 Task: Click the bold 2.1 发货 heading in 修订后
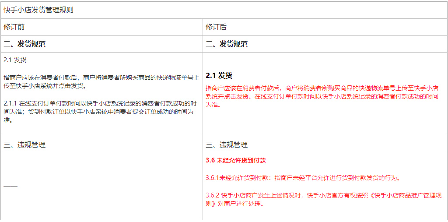[x=219, y=75]
